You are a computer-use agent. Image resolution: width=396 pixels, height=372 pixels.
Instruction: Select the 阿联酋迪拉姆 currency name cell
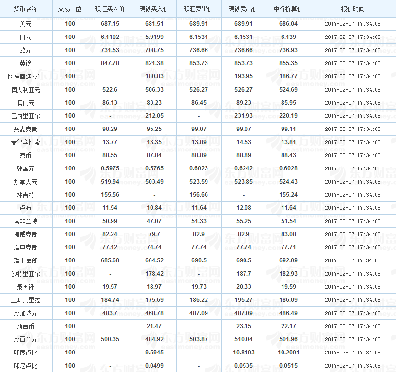(x=26, y=76)
